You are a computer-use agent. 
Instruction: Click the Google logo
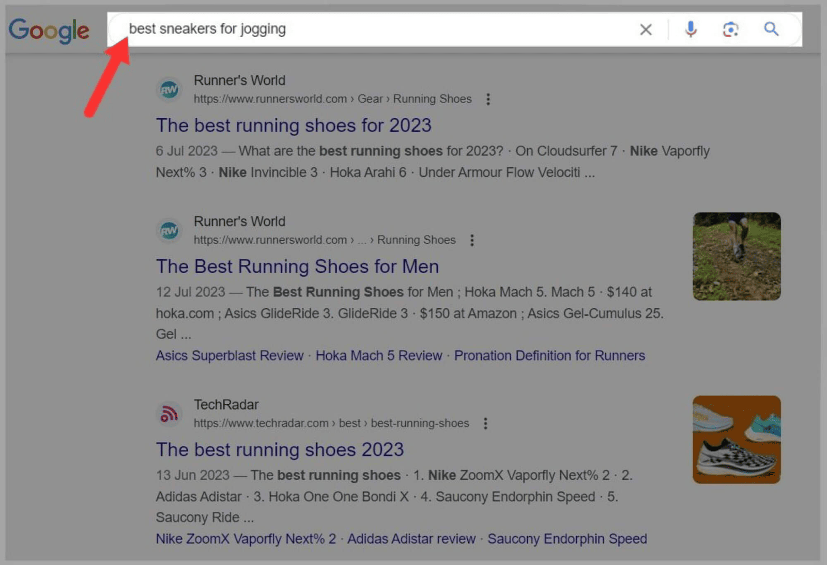click(49, 30)
